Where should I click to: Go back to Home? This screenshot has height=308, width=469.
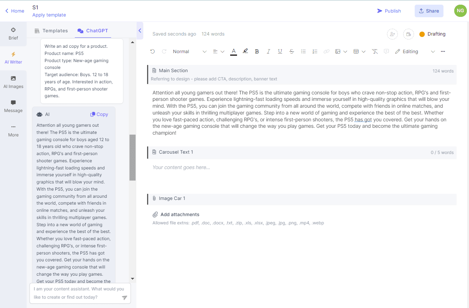(x=15, y=11)
